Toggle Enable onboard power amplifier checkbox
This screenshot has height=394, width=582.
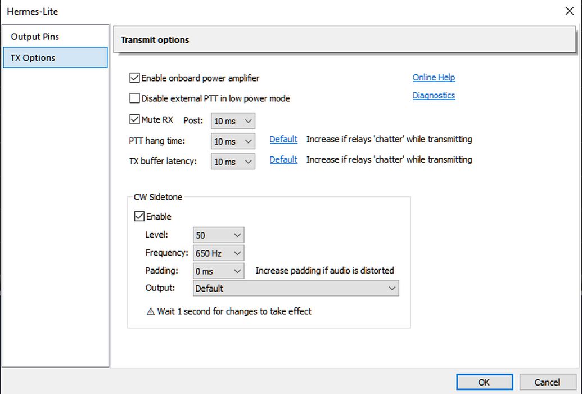click(135, 78)
